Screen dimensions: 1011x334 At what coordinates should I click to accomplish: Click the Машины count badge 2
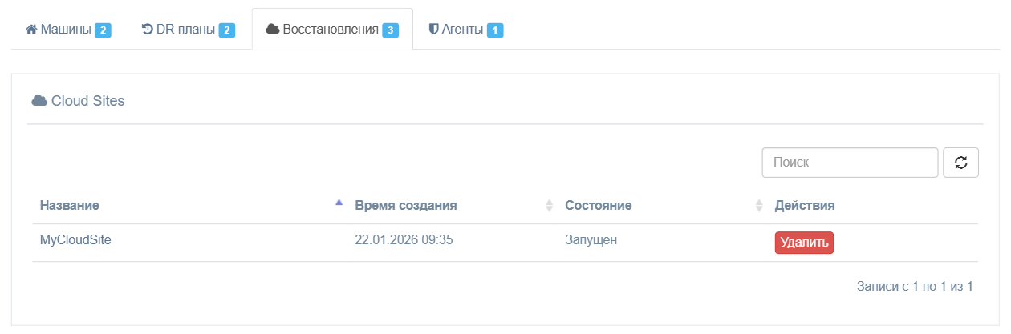tap(103, 30)
